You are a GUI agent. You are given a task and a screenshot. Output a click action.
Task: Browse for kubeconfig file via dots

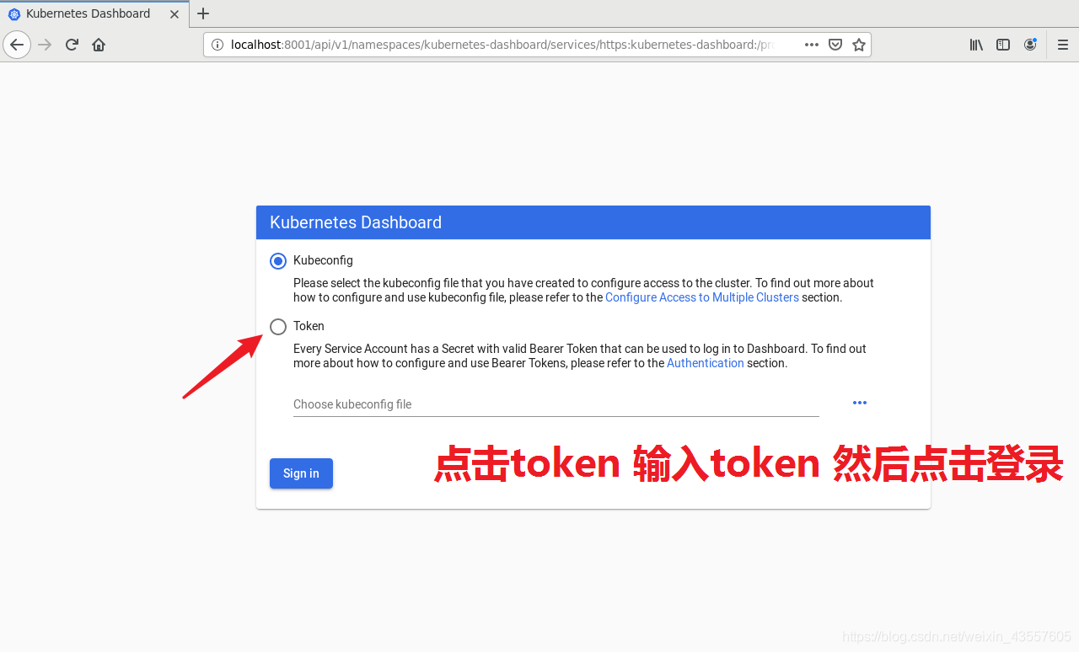pos(860,403)
